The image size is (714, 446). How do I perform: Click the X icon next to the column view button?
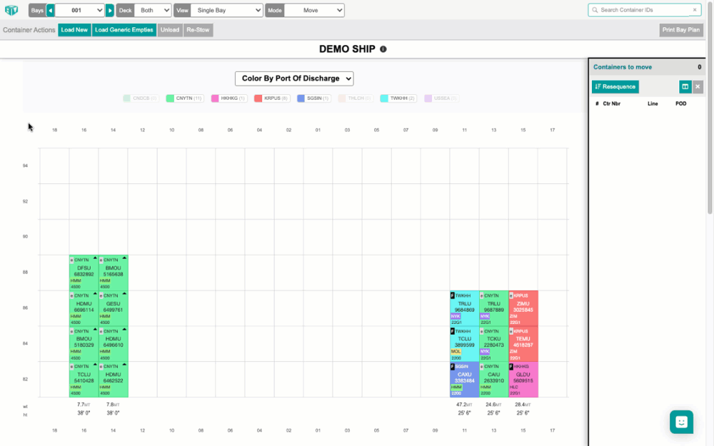(x=698, y=86)
